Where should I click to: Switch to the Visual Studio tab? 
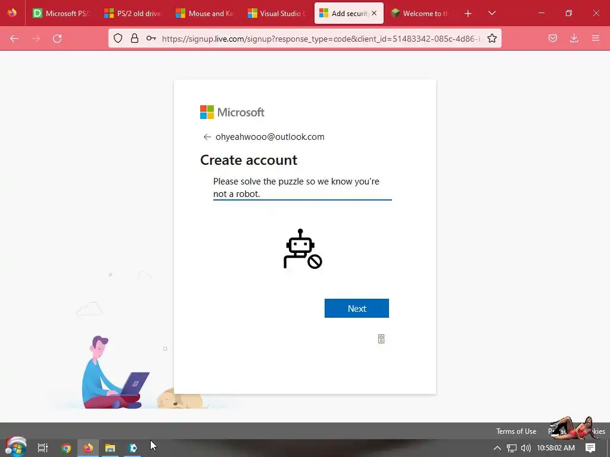click(276, 13)
